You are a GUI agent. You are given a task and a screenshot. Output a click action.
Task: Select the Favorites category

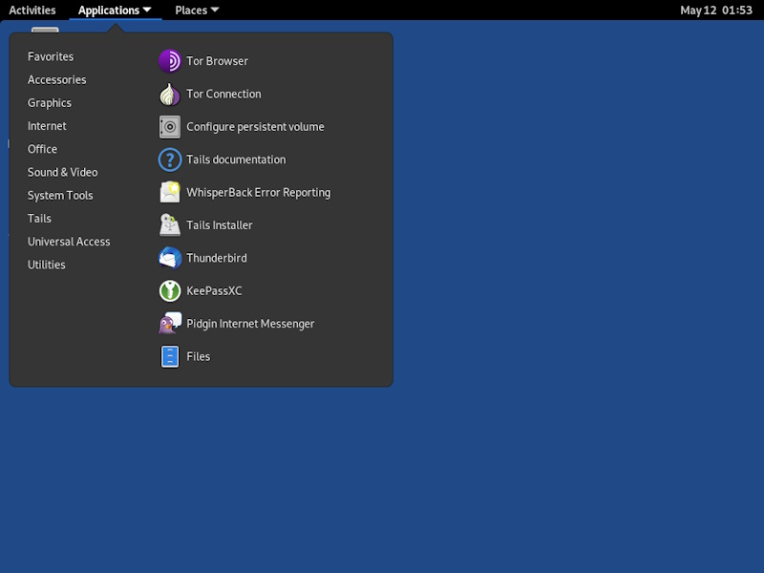pos(51,56)
